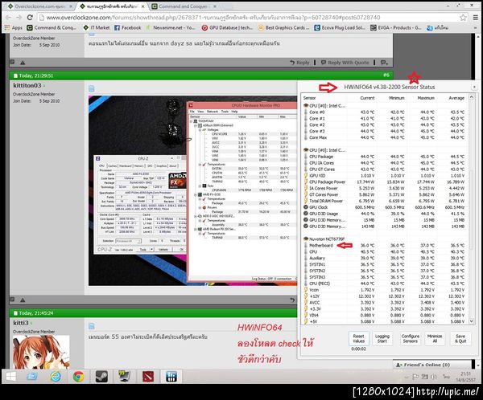Image resolution: width=483 pixels, height=400 pixels.
Task: Open the Windows Start button
Action: pos(10,377)
